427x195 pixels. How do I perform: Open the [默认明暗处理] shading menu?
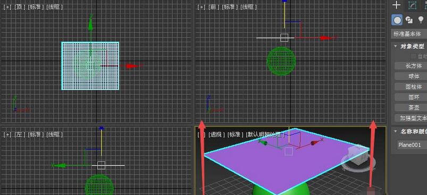click(265, 134)
